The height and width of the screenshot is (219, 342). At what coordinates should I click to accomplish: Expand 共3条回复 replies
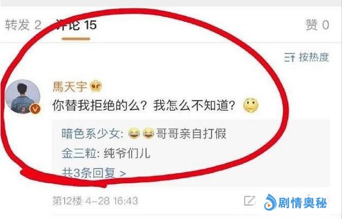pyautogui.click(x=94, y=173)
